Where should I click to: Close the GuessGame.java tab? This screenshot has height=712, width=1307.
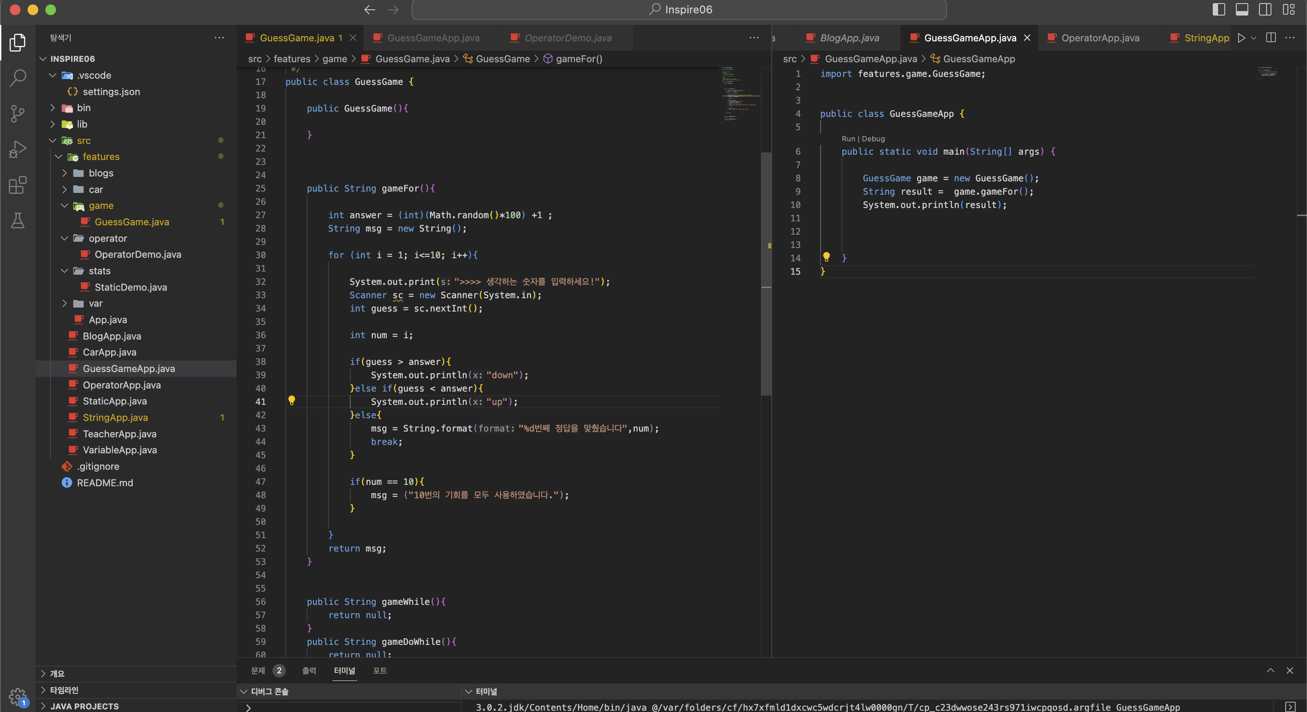click(353, 37)
